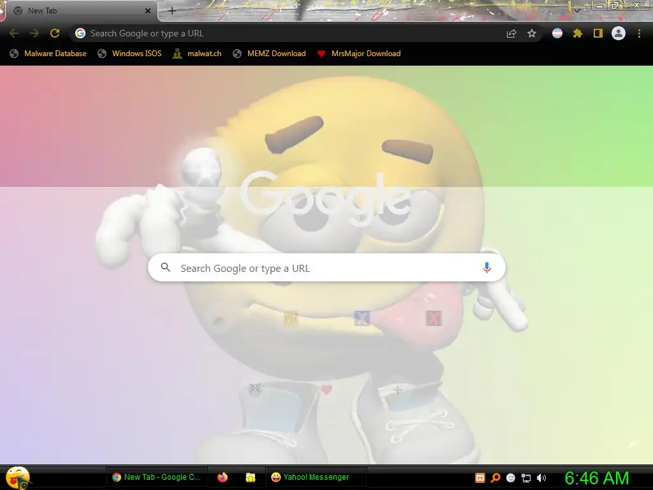Open the share page icon in address bar
This screenshot has width=653, height=490.
[511, 33]
